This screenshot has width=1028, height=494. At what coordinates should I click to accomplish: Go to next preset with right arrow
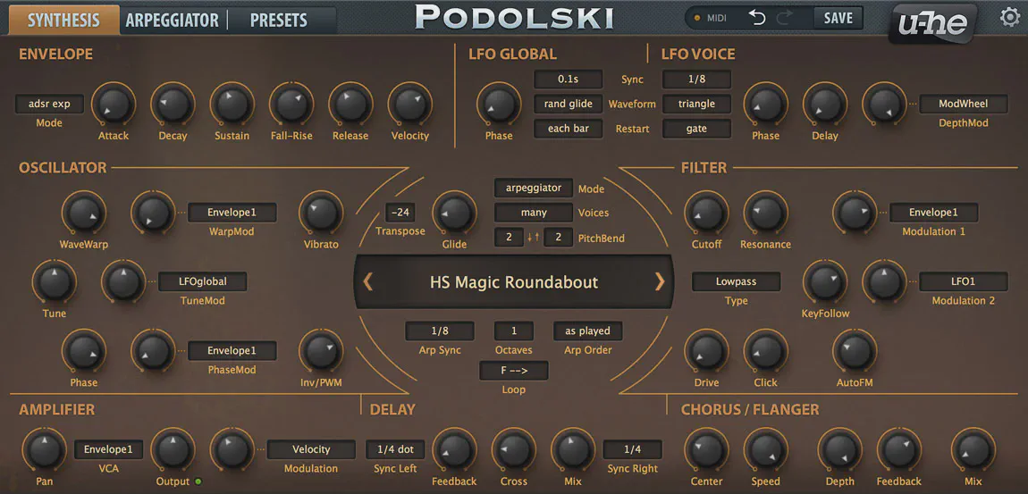pyautogui.click(x=660, y=282)
